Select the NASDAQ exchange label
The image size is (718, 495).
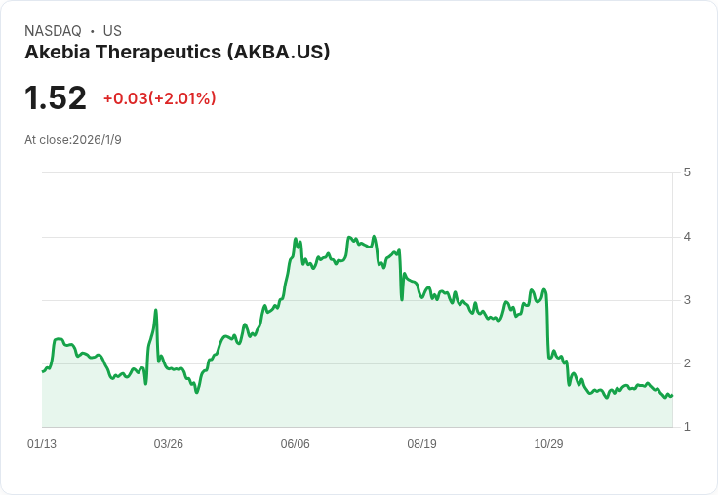pos(53,31)
